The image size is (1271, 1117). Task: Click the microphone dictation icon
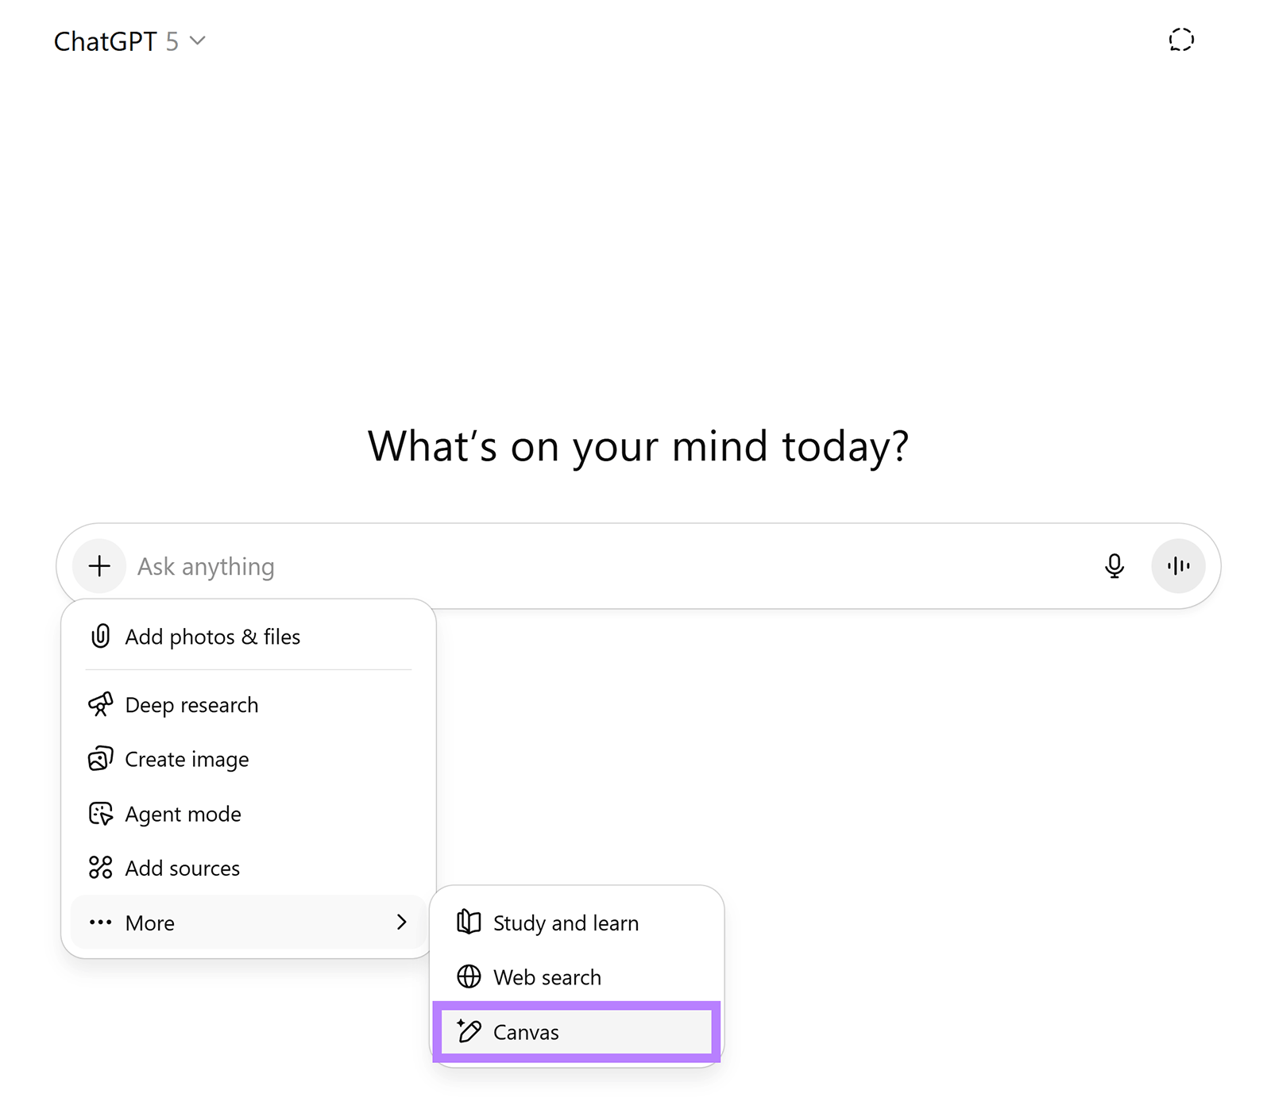coord(1115,566)
